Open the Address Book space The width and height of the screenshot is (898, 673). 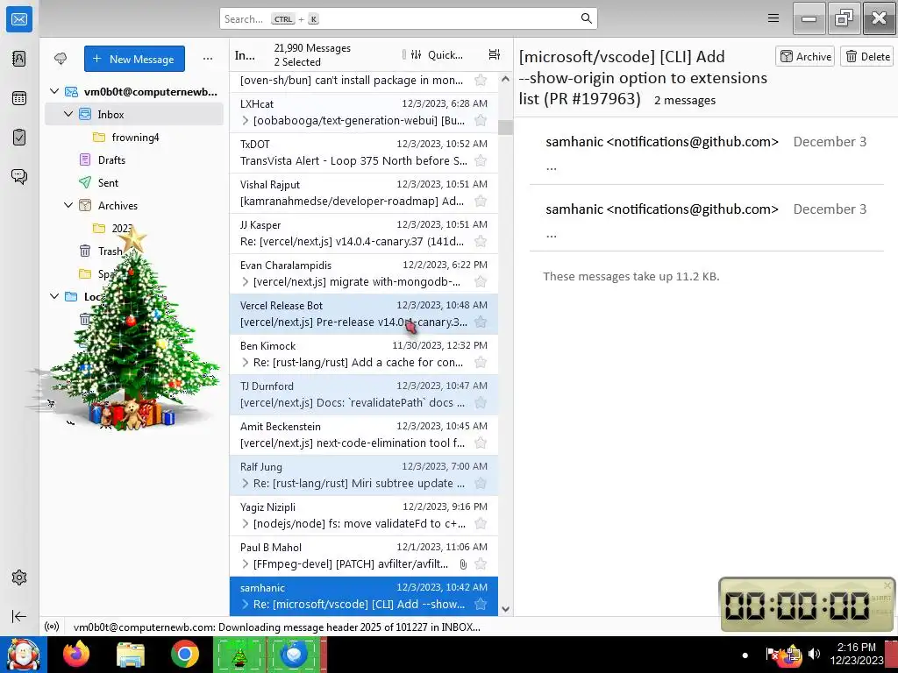click(19, 59)
